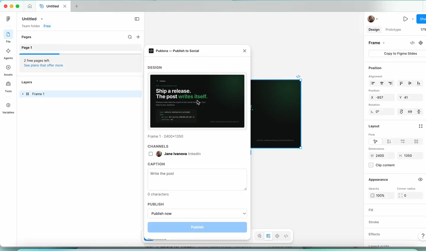Viewport: 426px width, 251px height.
Task: Check the Jane Ivanova linkedin channel
Action: tap(151, 154)
